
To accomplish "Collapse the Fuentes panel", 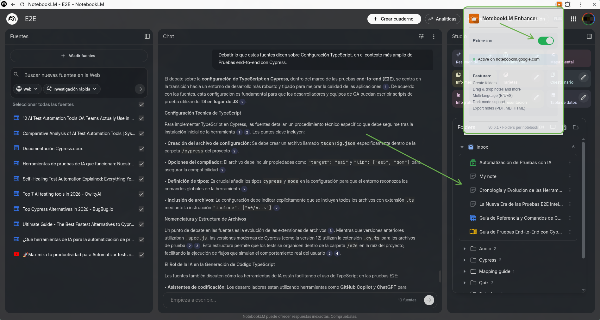I will (x=147, y=36).
